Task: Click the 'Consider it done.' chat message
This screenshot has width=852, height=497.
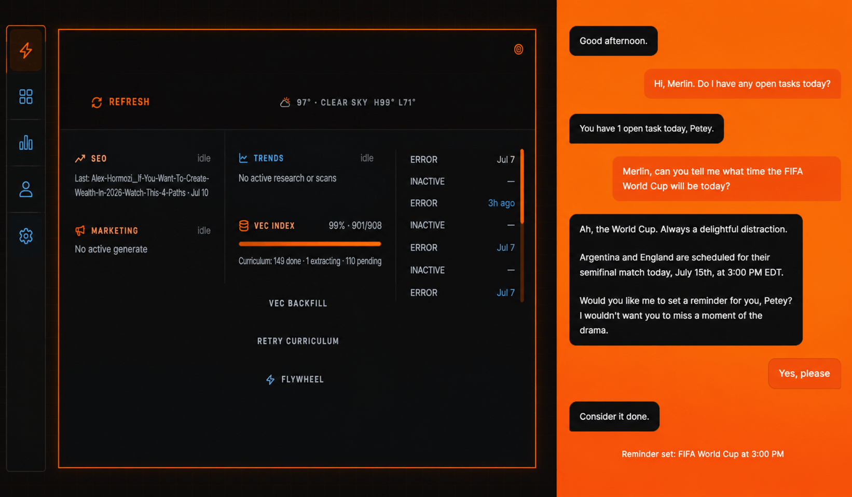Action: (614, 417)
